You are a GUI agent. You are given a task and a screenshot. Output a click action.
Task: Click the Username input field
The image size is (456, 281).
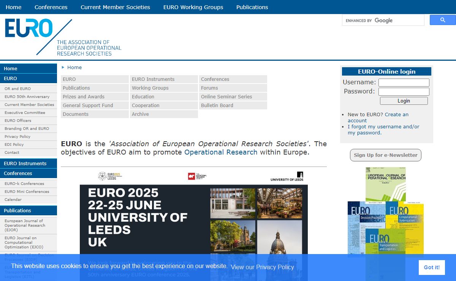[x=404, y=82]
